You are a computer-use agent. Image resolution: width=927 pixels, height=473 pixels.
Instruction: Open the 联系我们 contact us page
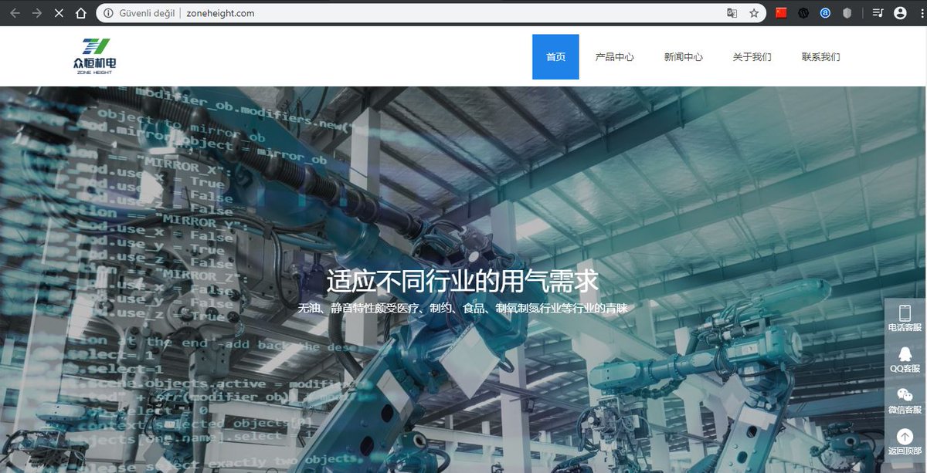coord(821,56)
